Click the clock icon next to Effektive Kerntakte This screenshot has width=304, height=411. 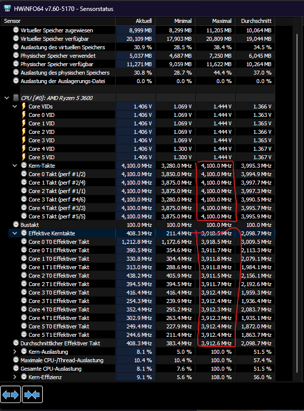click(24, 233)
